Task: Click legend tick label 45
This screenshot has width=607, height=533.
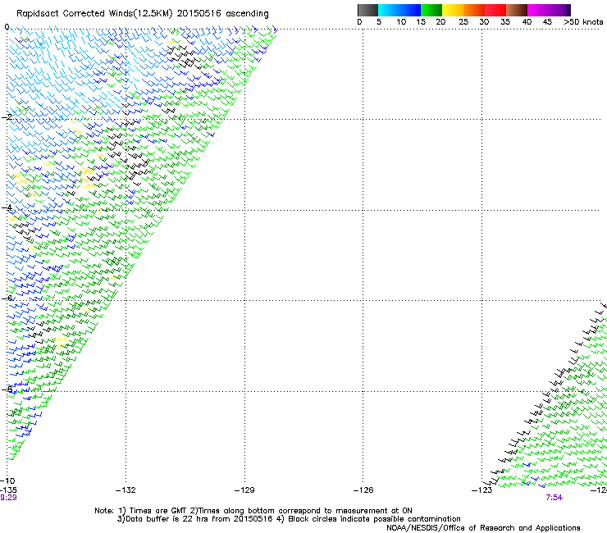Action: point(547,22)
